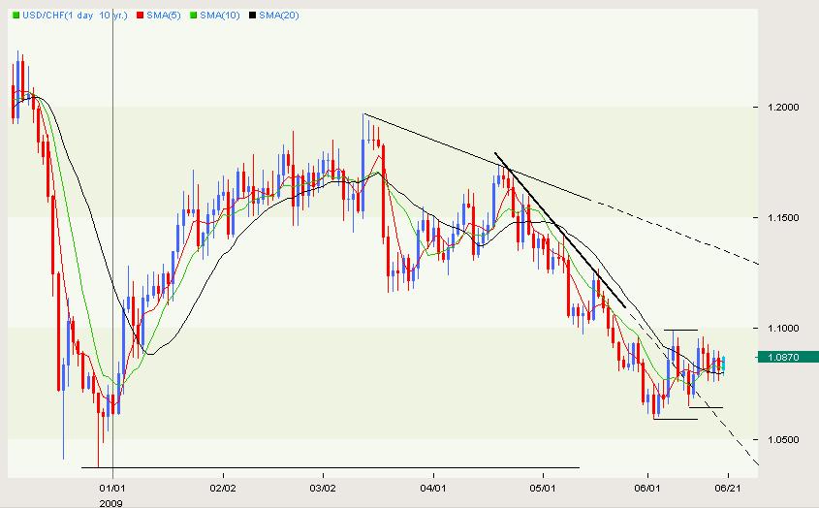Click the 03/02 date axis marker
Screen dimensions: 819x508
tap(323, 489)
